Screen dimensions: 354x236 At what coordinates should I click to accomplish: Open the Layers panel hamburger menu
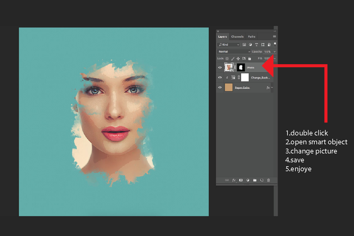[x=274, y=37]
